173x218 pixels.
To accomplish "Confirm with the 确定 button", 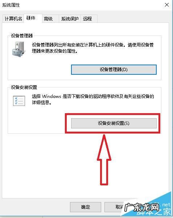I will coord(86,207).
